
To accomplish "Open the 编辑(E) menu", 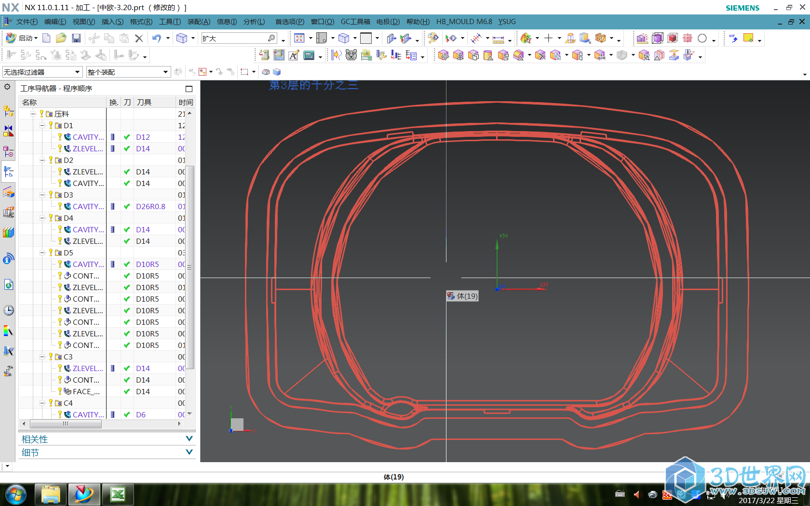I will (55, 22).
